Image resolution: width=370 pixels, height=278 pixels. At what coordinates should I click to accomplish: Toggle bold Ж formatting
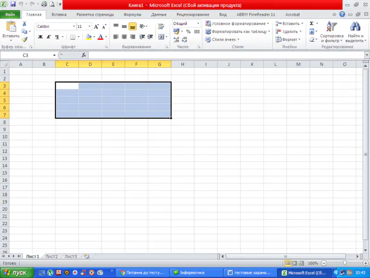(40, 37)
